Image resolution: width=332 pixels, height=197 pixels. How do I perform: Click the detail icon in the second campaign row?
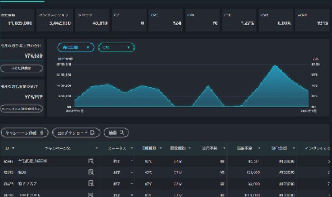[91, 172]
